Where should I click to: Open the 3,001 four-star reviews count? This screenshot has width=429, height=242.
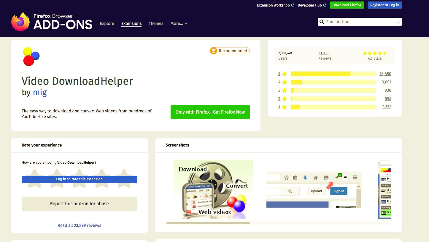(386, 82)
